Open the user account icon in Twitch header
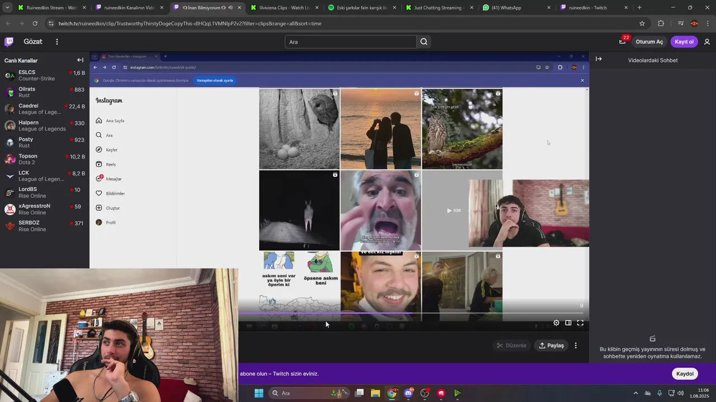 (707, 42)
